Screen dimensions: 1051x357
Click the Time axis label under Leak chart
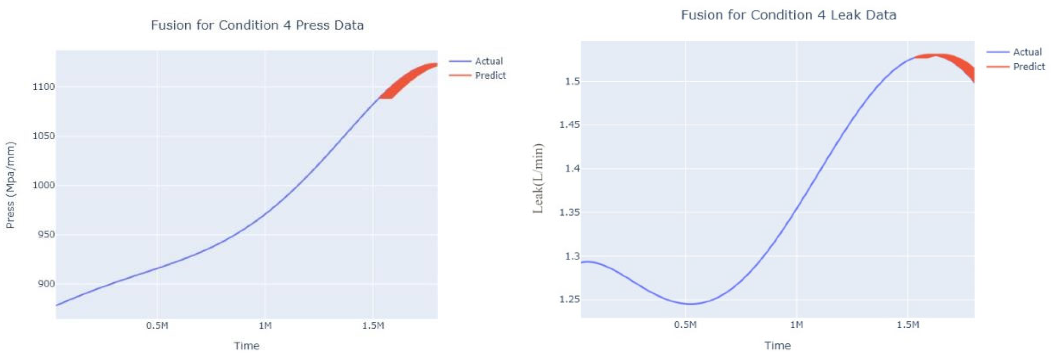tap(777, 346)
